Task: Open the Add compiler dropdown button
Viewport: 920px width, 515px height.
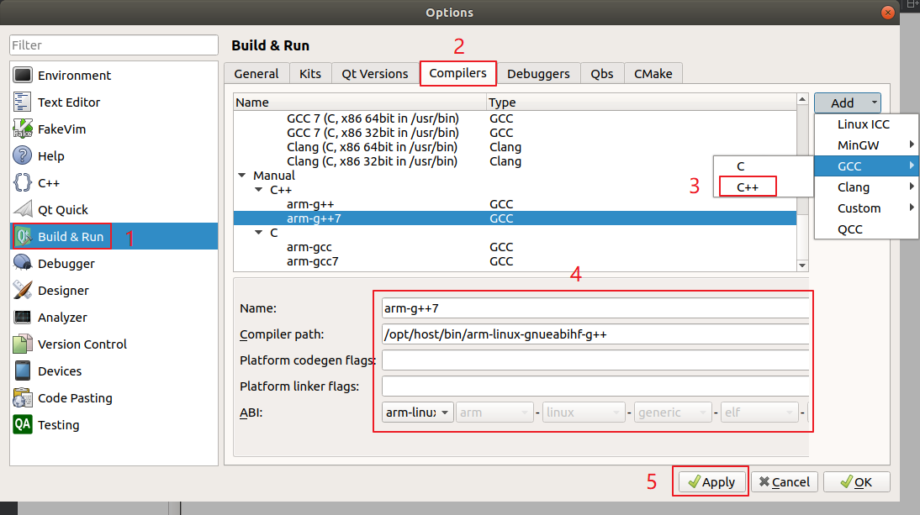Action: 847,103
